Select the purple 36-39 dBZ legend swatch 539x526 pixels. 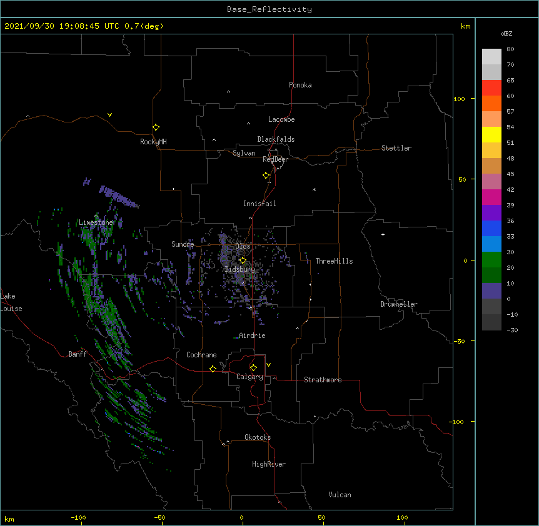491,212
